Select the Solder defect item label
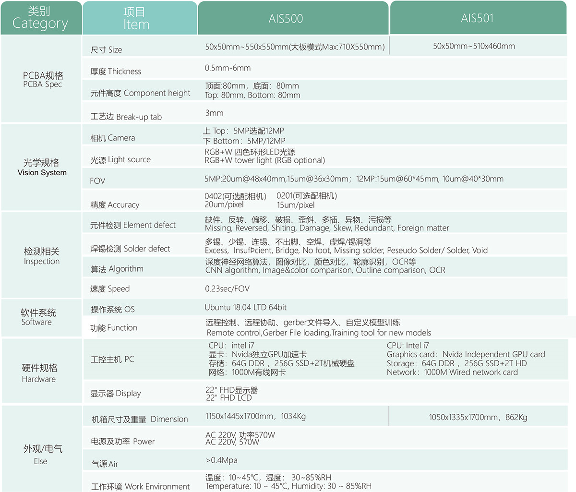576x492 pixels. [130, 249]
